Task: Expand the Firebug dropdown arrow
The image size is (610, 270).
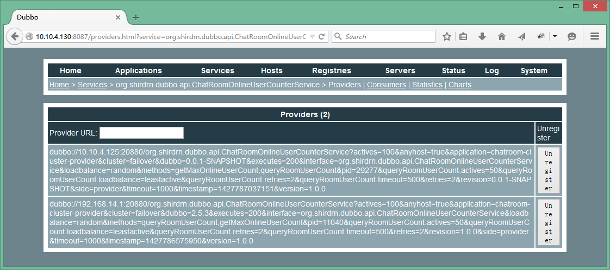Action: 555,36
